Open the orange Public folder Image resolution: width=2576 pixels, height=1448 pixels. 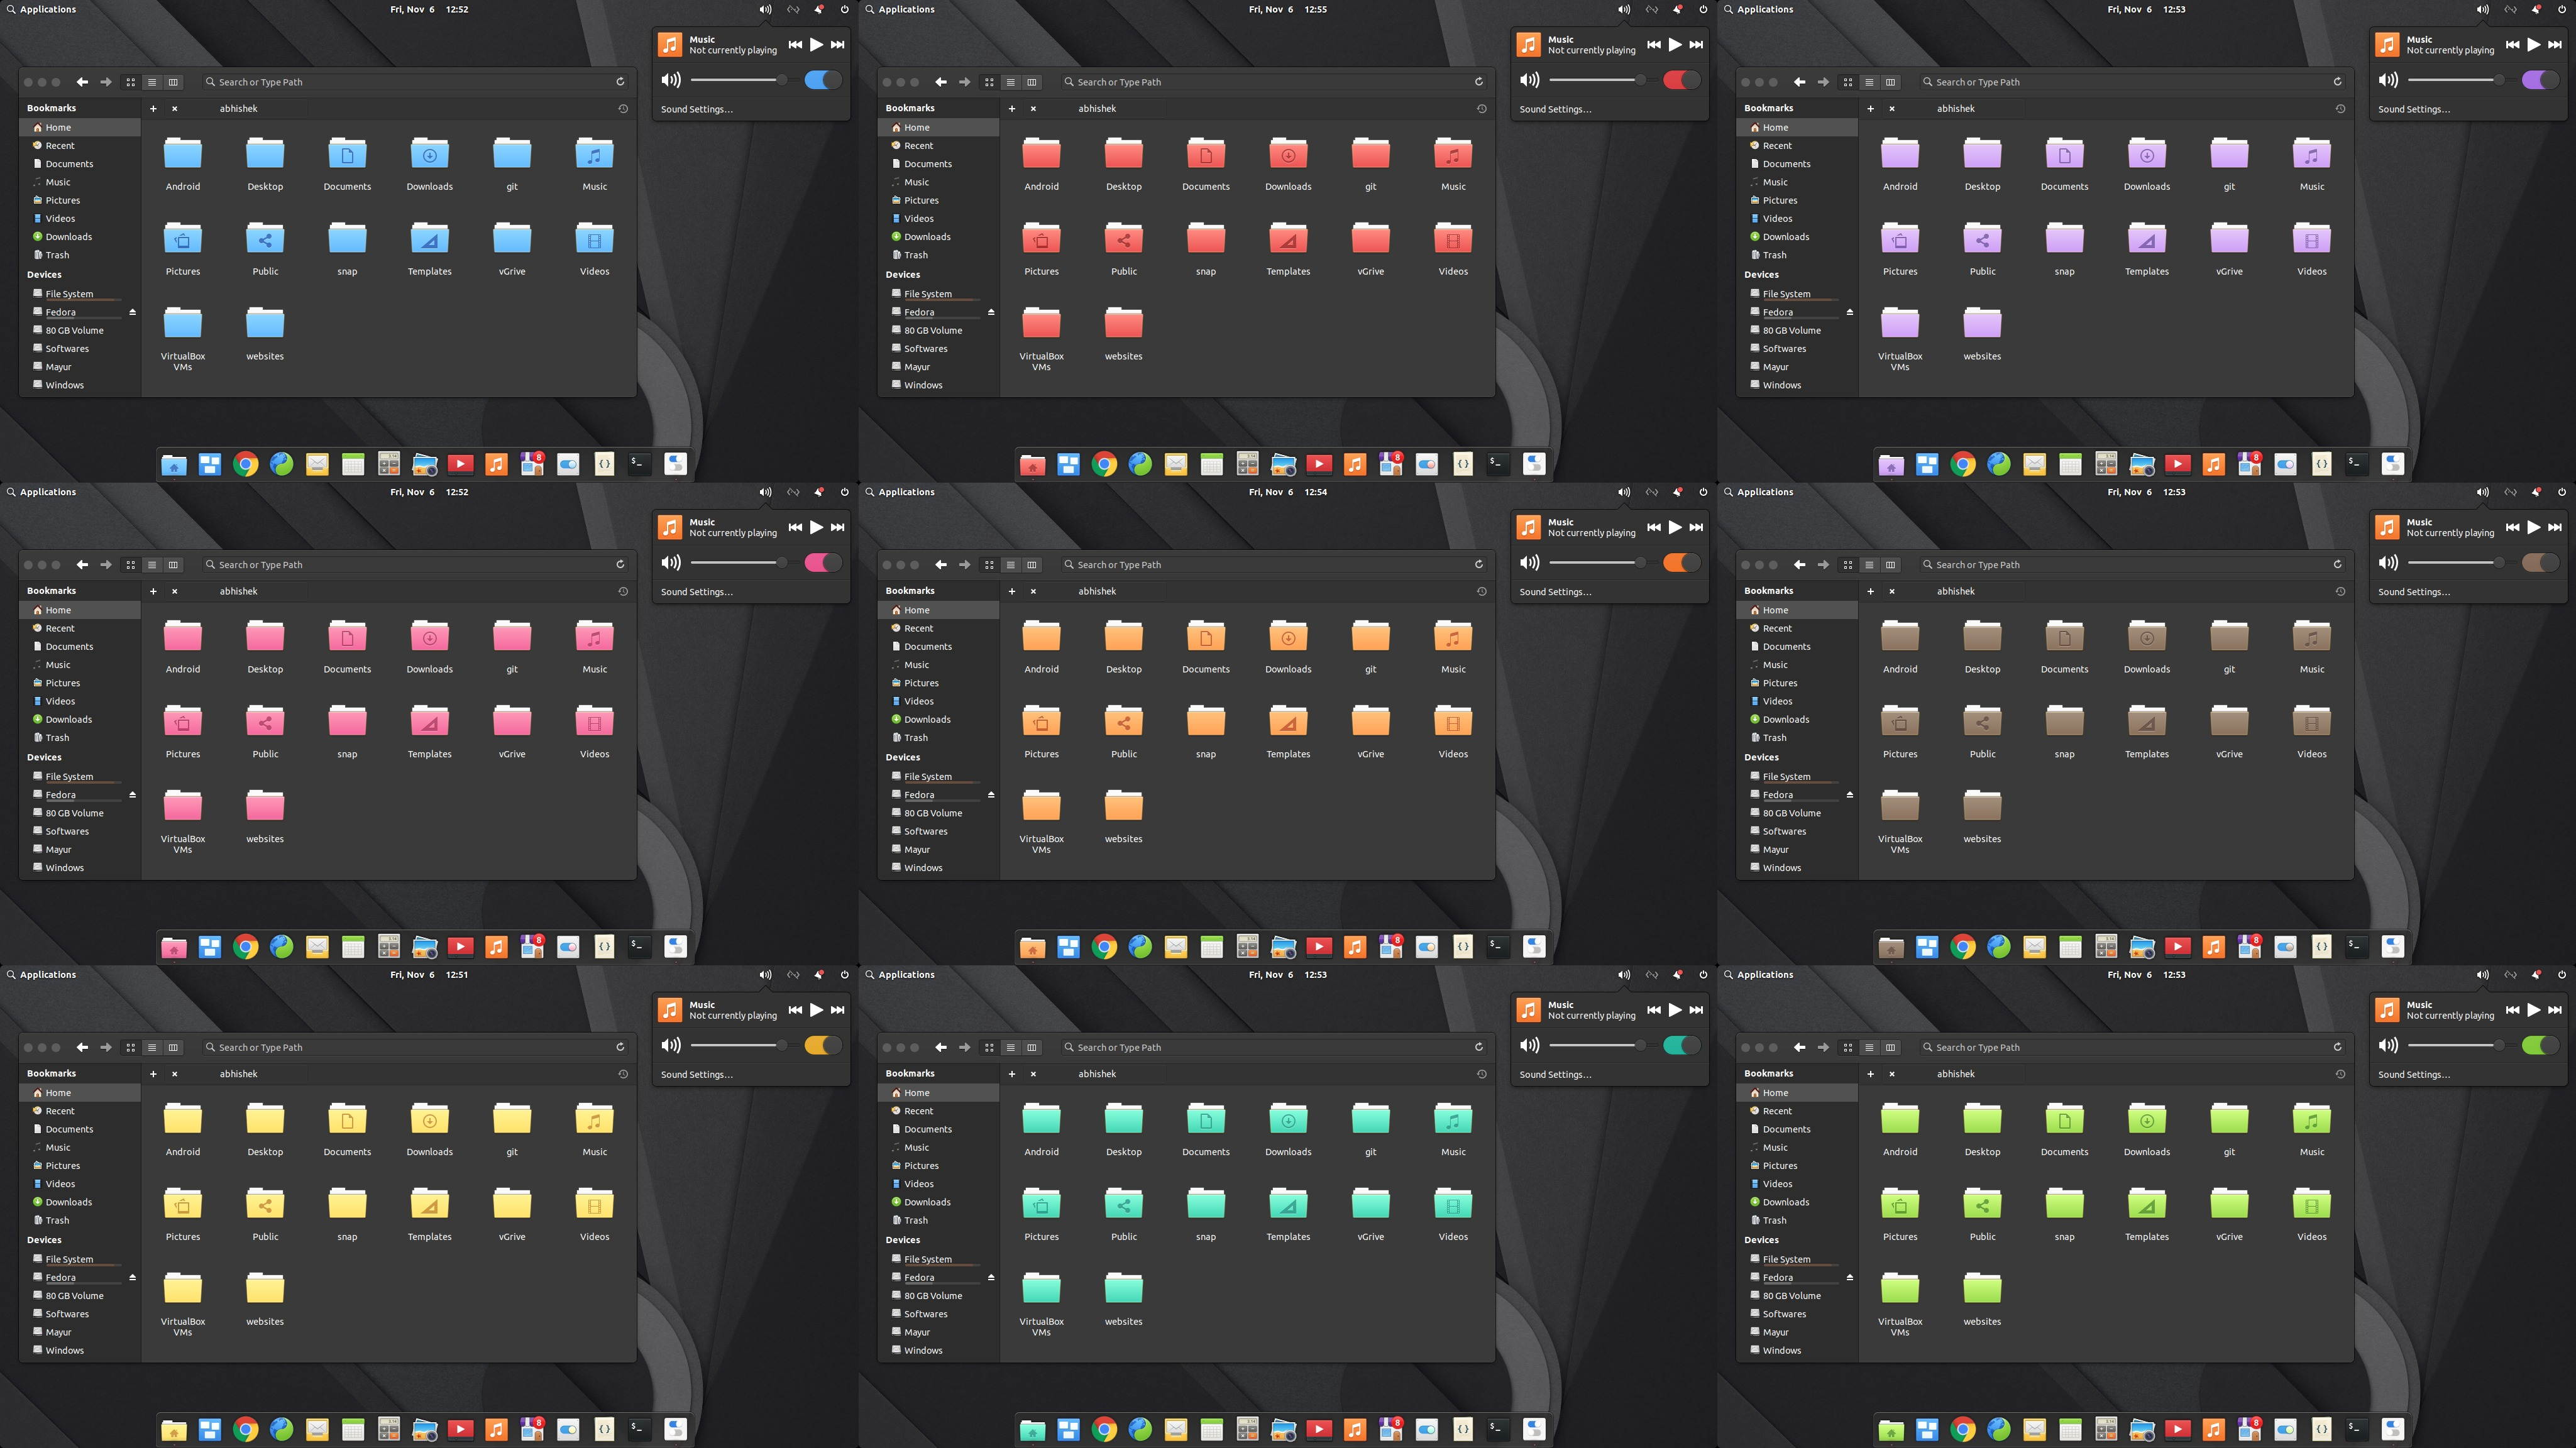(1123, 722)
